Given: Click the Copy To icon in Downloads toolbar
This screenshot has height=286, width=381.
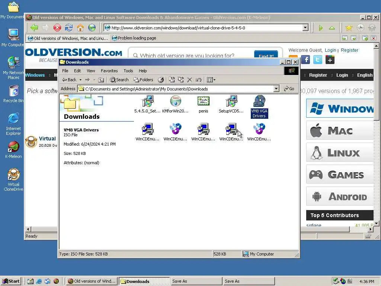Looking at the screenshot, I should tap(180, 80).
